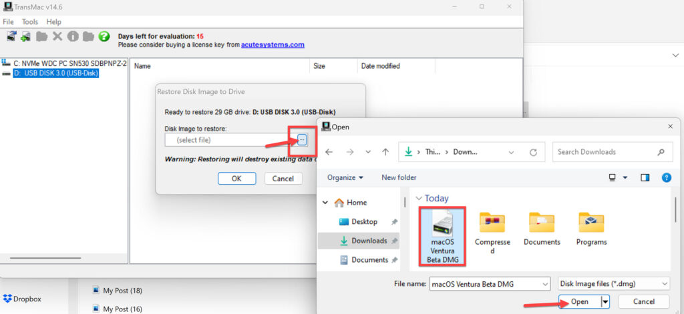This screenshot has height=314, width=684.
Task: Click the pin icon next to Downloads
Action: (x=394, y=241)
